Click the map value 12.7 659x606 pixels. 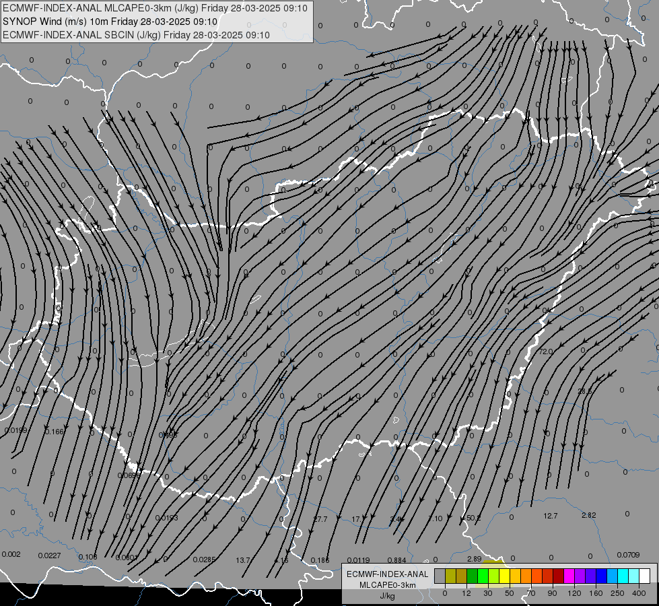pyautogui.click(x=550, y=516)
